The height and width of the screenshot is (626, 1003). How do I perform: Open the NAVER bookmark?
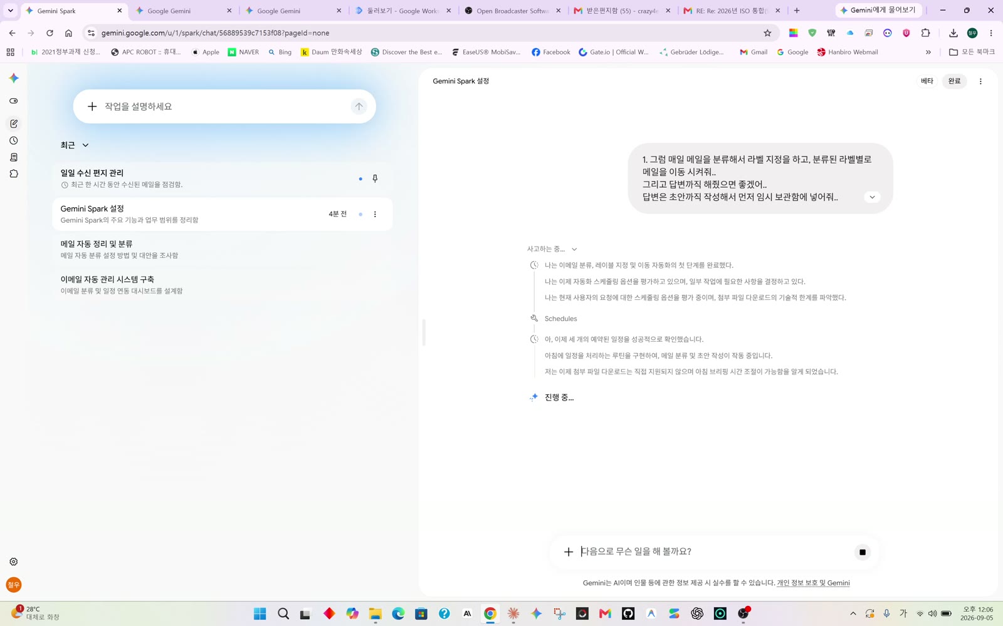point(243,53)
